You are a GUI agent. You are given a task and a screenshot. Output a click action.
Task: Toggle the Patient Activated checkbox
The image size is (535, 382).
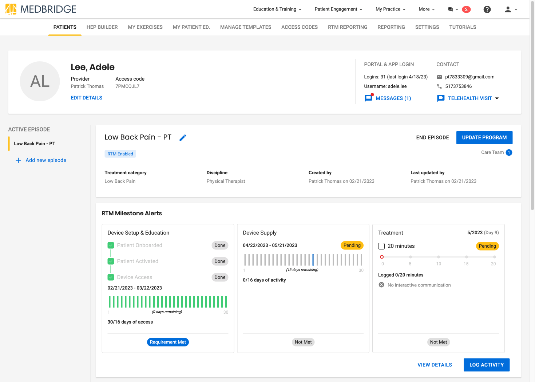click(x=111, y=261)
